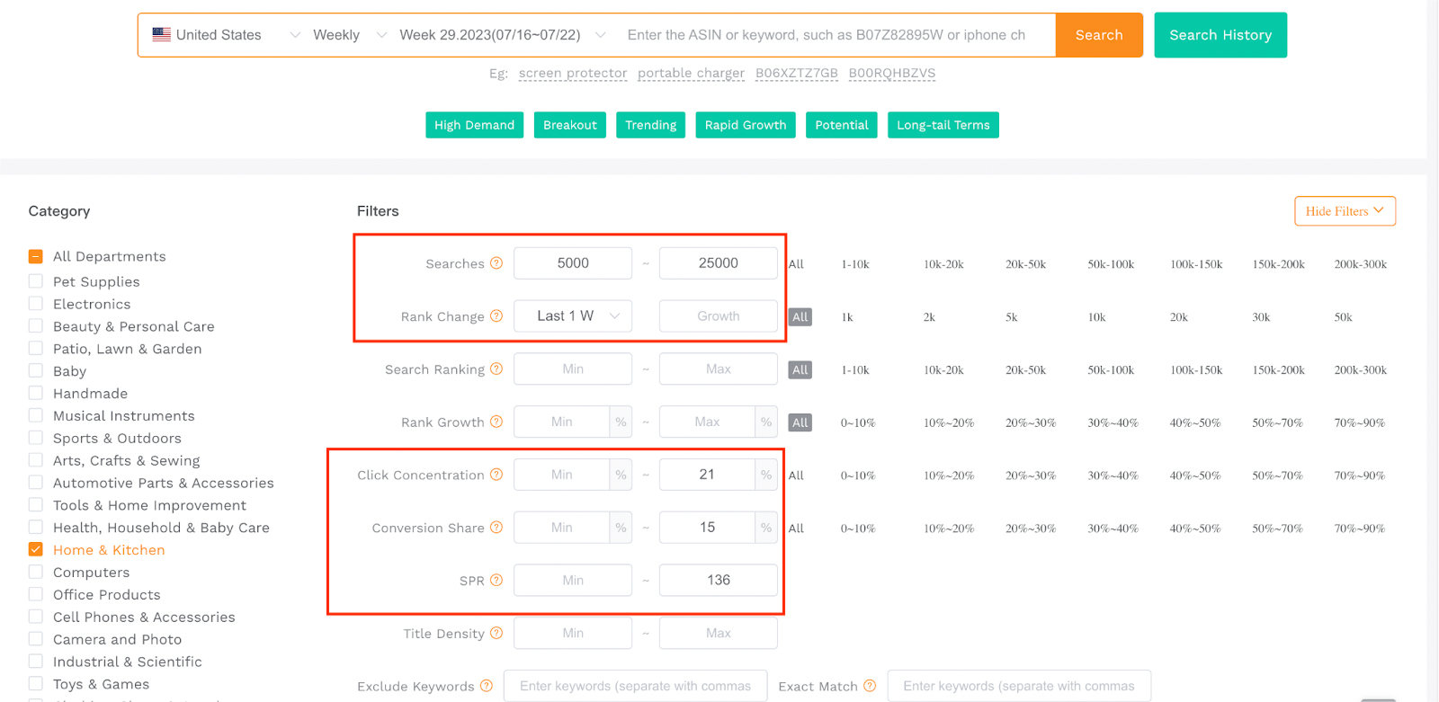Uncheck the Home & Kitchen category

coord(36,549)
